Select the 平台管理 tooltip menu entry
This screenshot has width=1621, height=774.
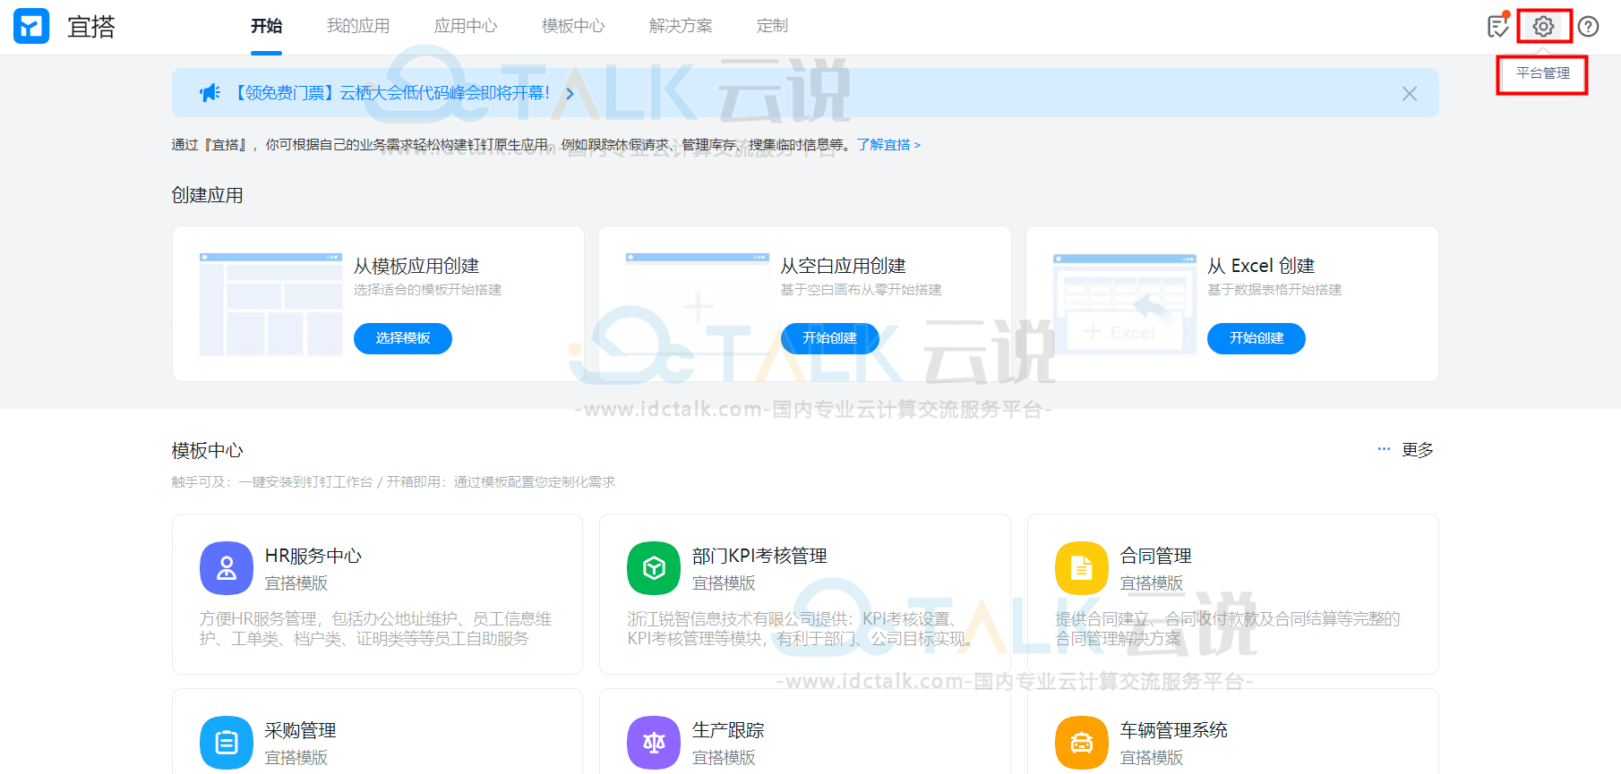coord(1542,73)
